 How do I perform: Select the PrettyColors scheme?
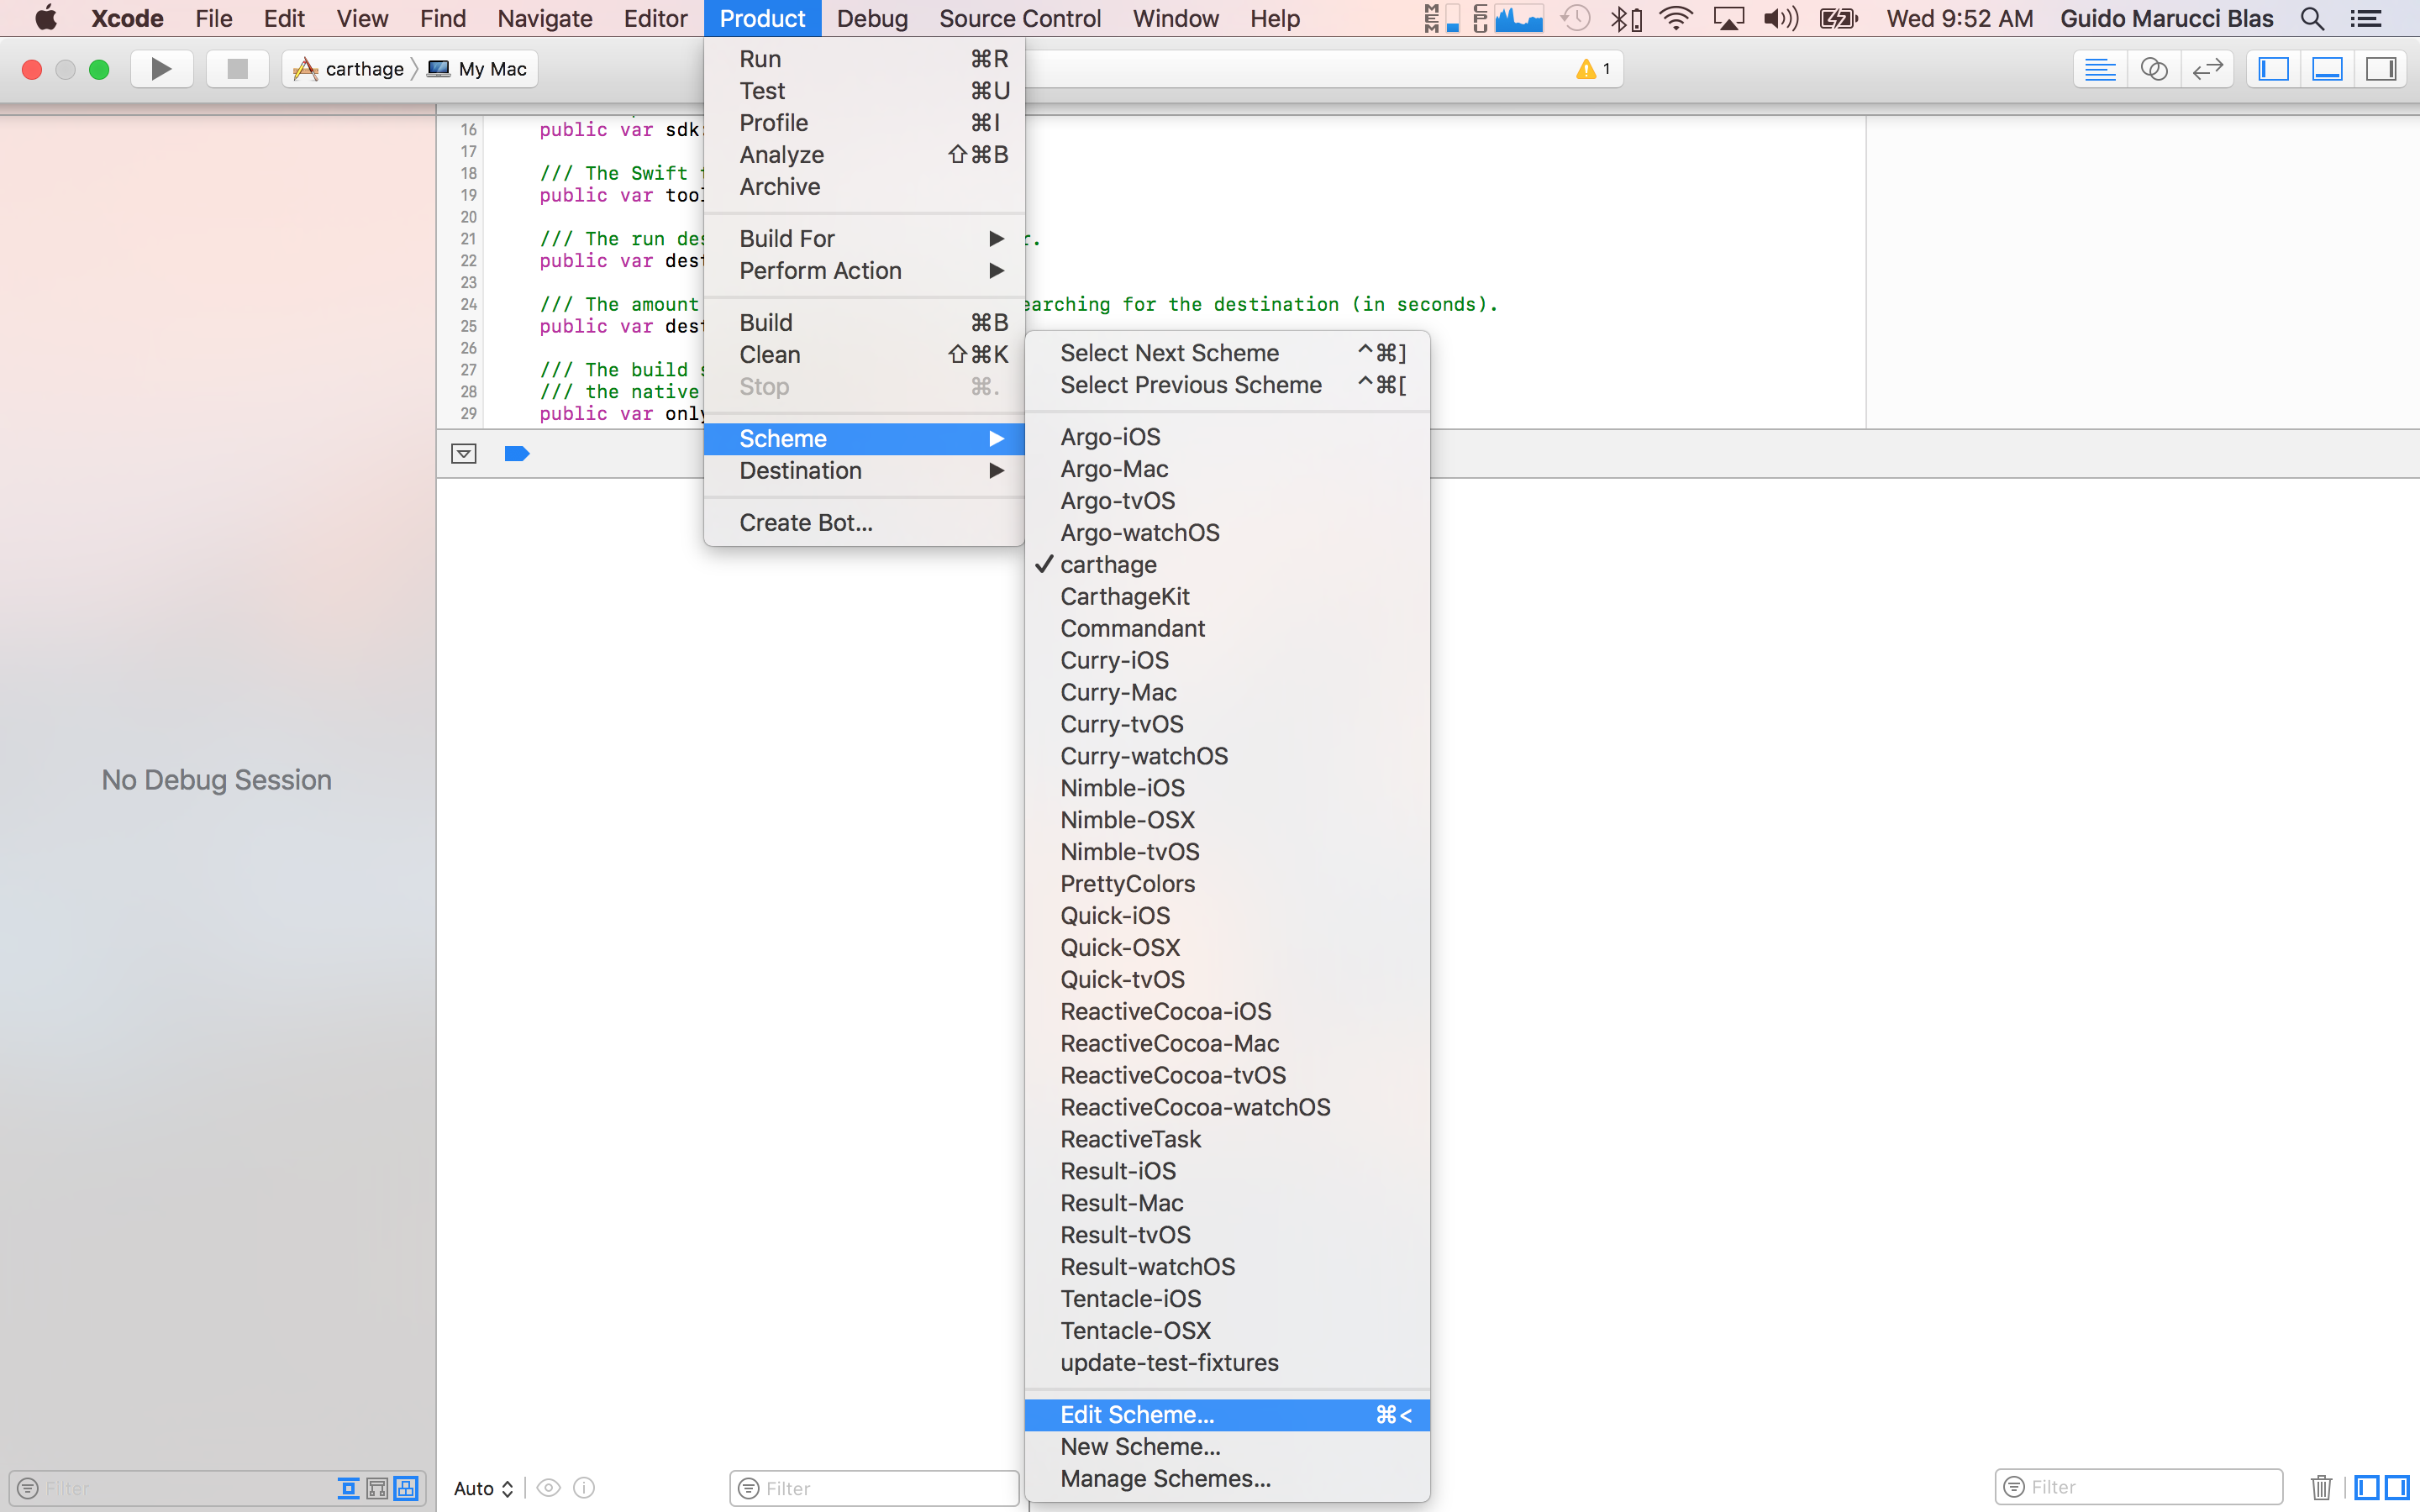point(1227,884)
